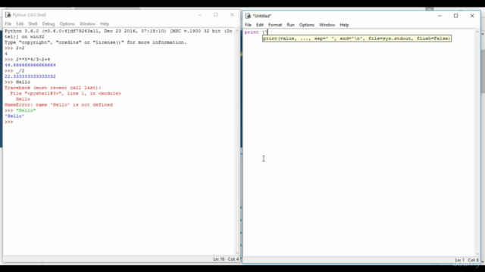The image size is (485, 272).
Task: Click the last empty >>> prompt in Shell
Action: [8, 122]
